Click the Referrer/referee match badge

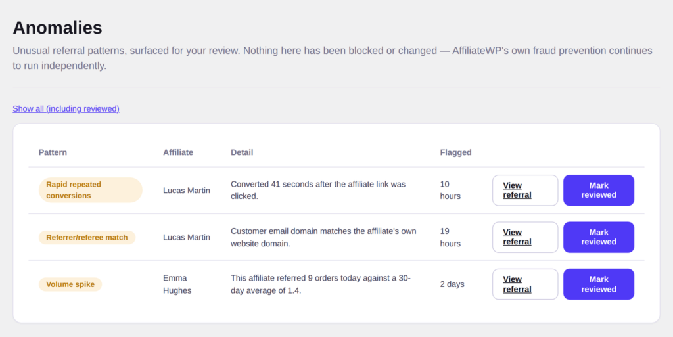coord(87,238)
